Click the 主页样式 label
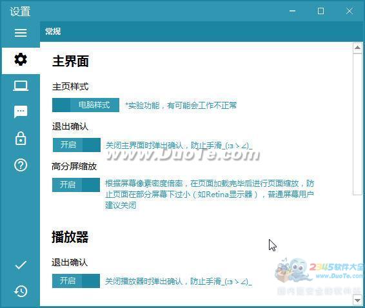This screenshot has height=308, width=365. pos(70,87)
